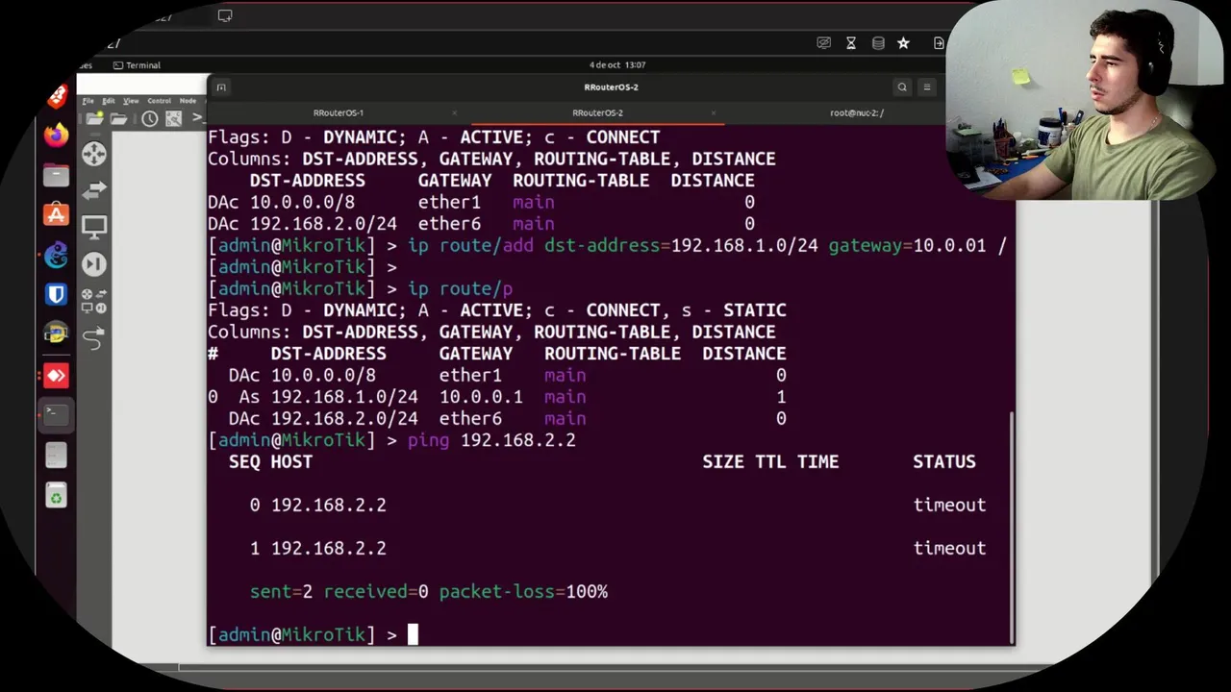
Task: Click the snapshot clock icon in GNS3 toolbar
Action: pyautogui.click(x=150, y=119)
